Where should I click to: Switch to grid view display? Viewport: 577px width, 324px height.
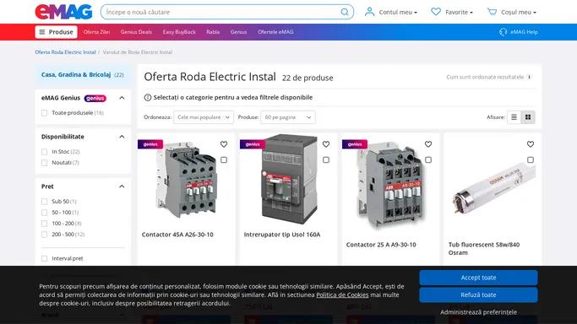click(528, 117)
